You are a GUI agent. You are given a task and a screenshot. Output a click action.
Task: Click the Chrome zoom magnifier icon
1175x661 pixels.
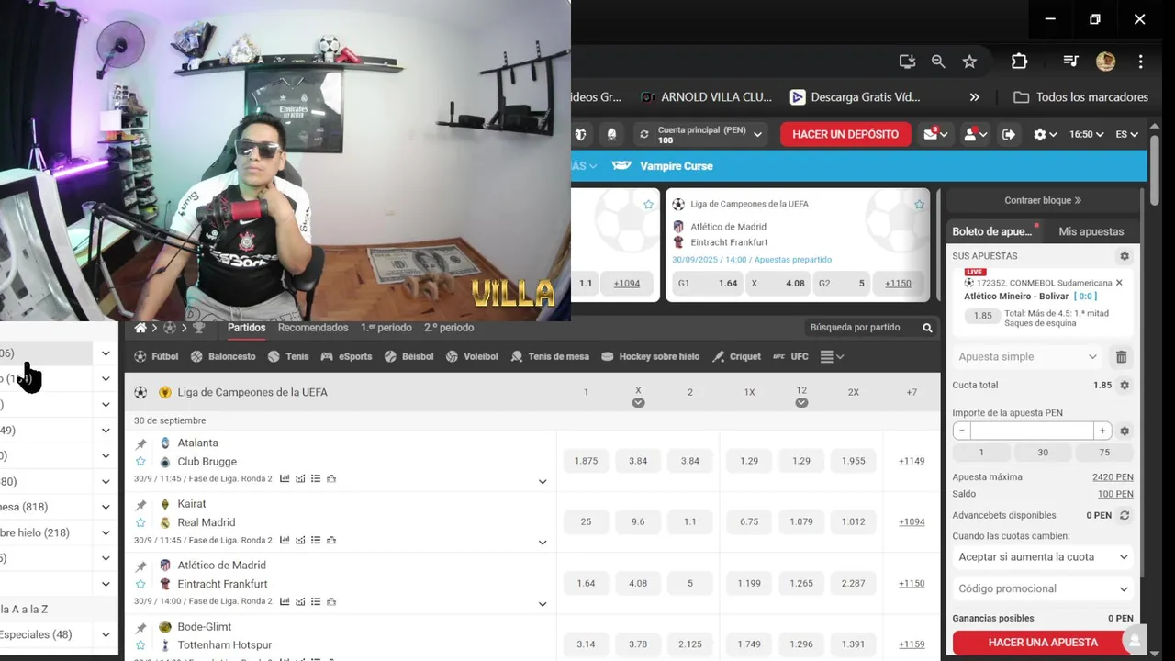pos(938,62)
